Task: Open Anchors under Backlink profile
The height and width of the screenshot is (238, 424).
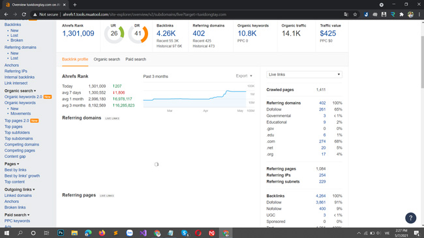Action: pyautogui.click(x=12, y=65)
